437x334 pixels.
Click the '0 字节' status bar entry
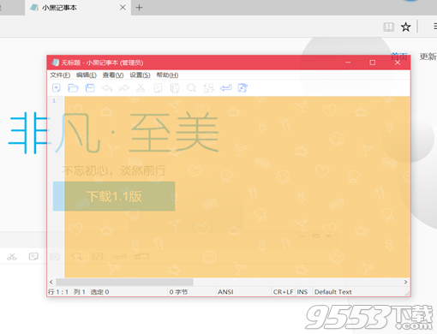point(178,292)
